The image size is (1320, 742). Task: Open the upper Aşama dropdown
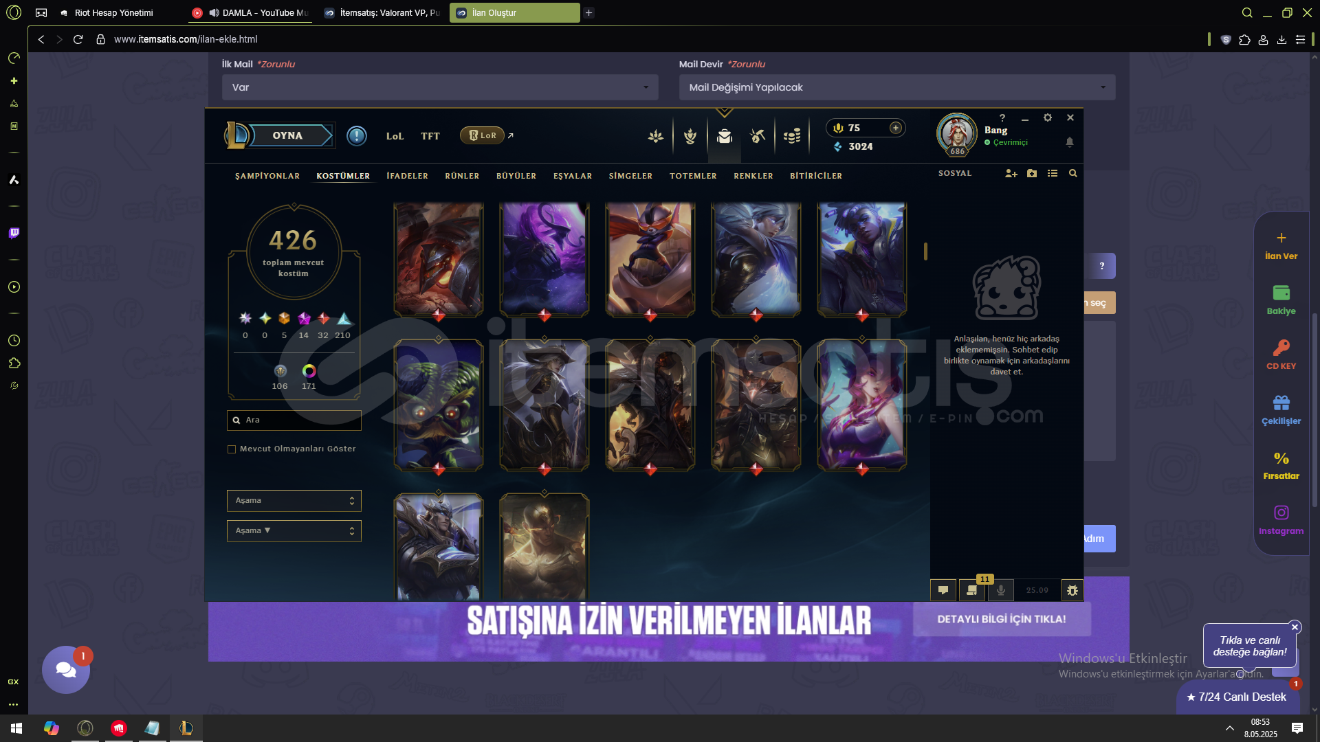pyautogui.click(x=294, y=501)
